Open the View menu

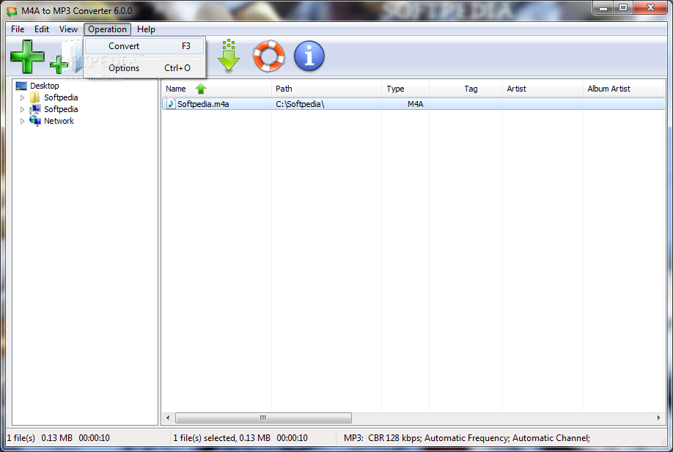tap(68, 29)
